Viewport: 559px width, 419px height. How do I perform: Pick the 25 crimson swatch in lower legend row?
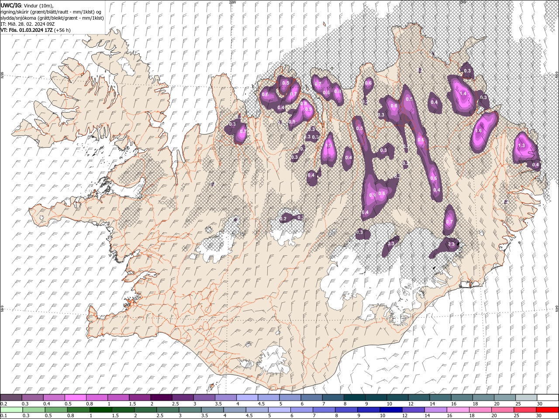[525, 410]
